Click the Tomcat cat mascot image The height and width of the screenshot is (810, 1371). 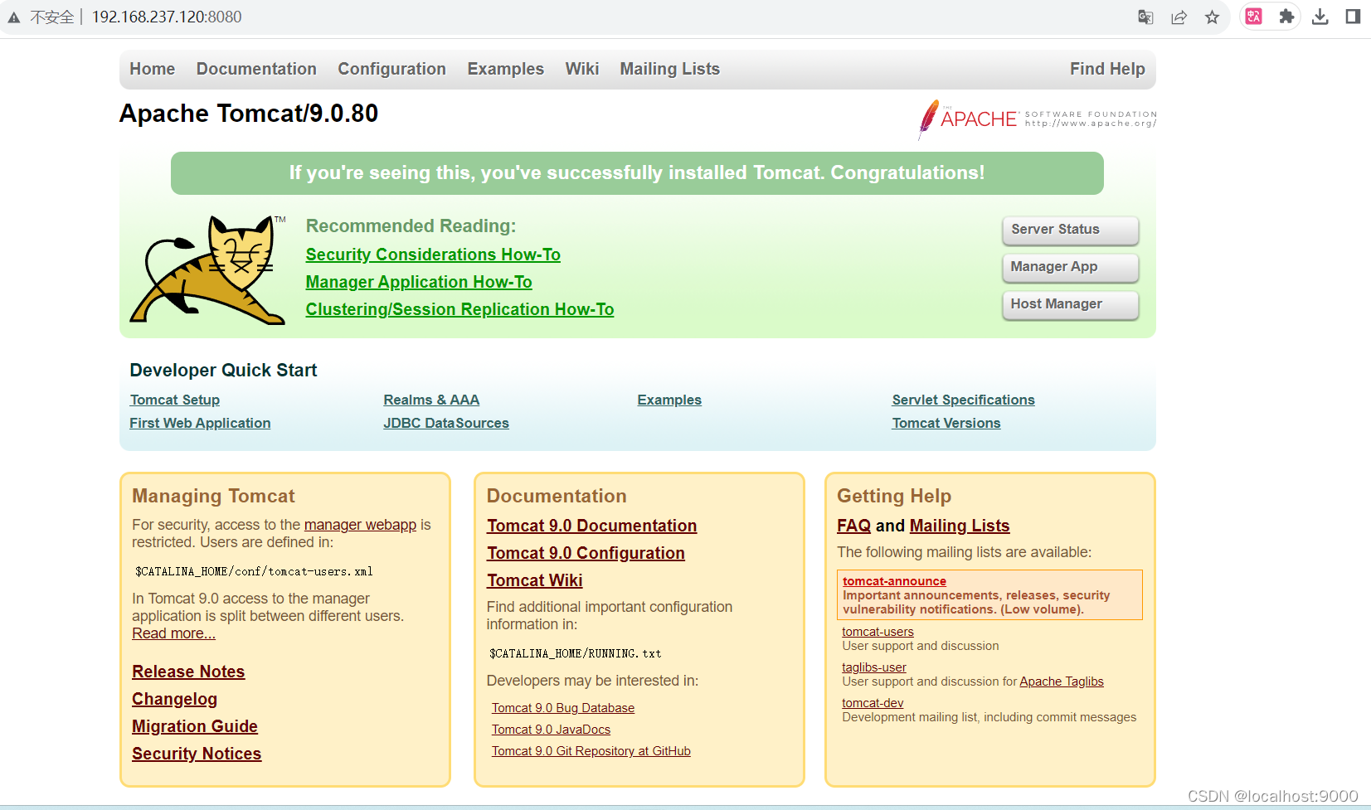tap(208, 269)
